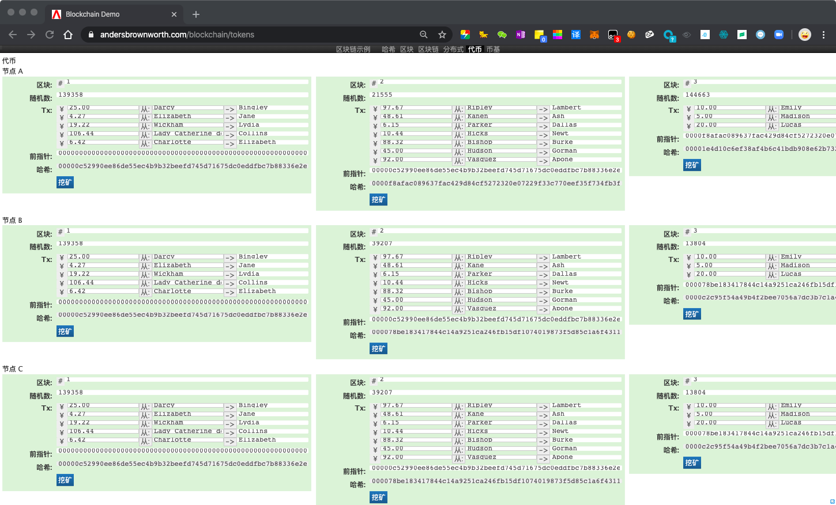Click the black extension with red 3 badge
The image size is (836, 505).
[613, 35]
